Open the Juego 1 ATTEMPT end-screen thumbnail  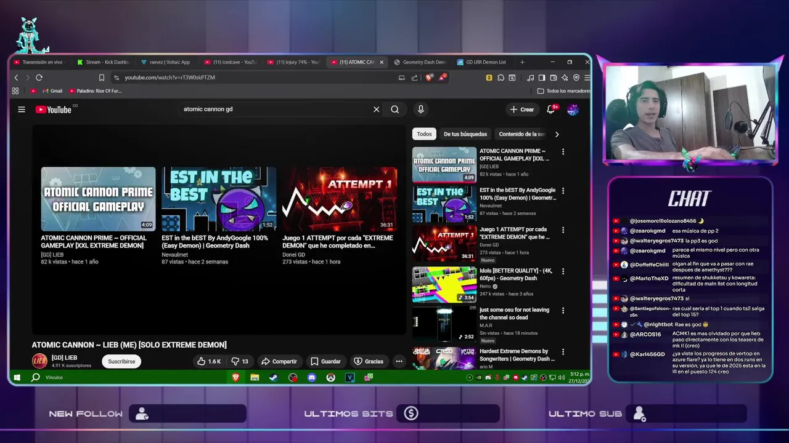tap(340, 199)
